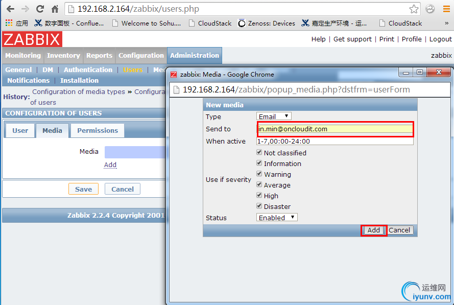Open DM submenu item
The width and height of the screenshot is (454, 305).
[x=48, y=70]
